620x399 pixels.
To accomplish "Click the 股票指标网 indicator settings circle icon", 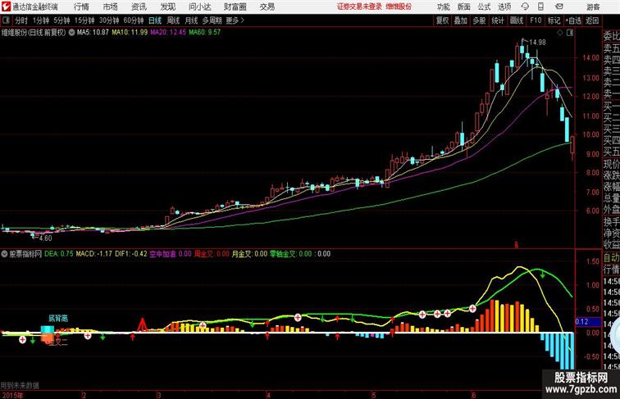I will pyautogui.click(x=4, y=254).
